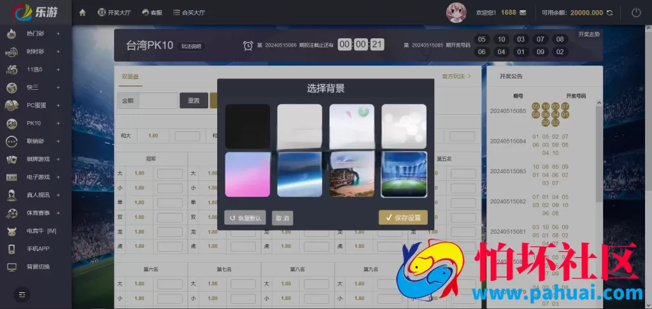Expand 棋牌游戏 with its plus sign
The width and height of the screenshot is (652, 309).
(x=58, y=159)
